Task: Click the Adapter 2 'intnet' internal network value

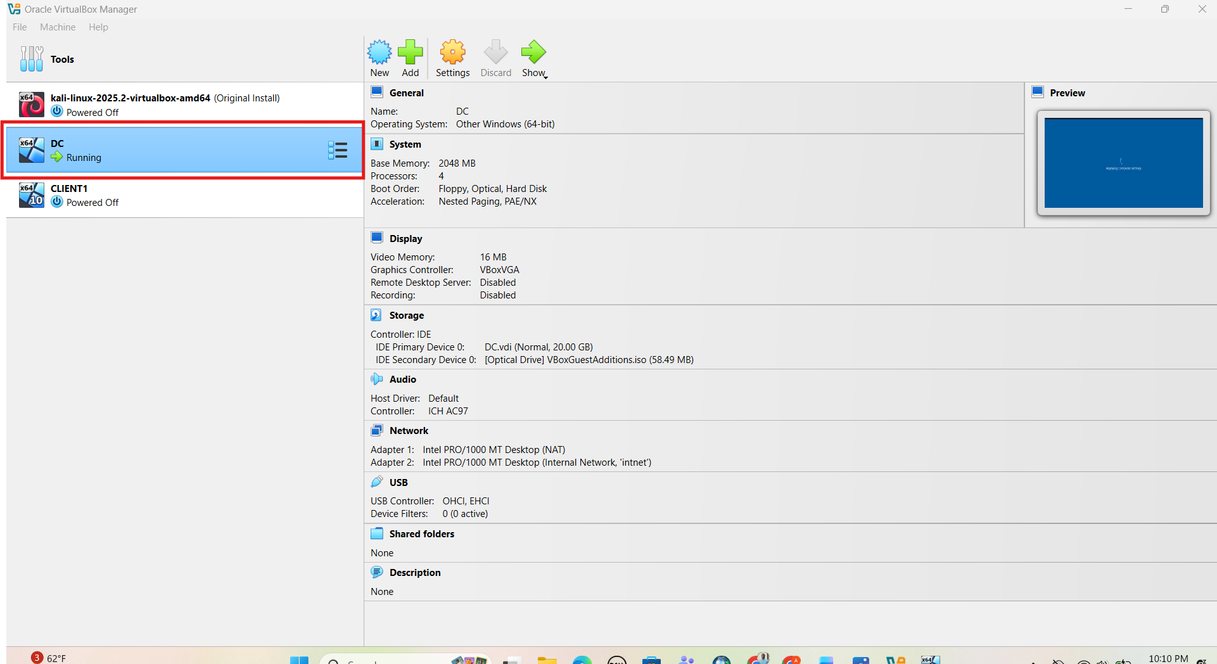Action: (537, 463)
